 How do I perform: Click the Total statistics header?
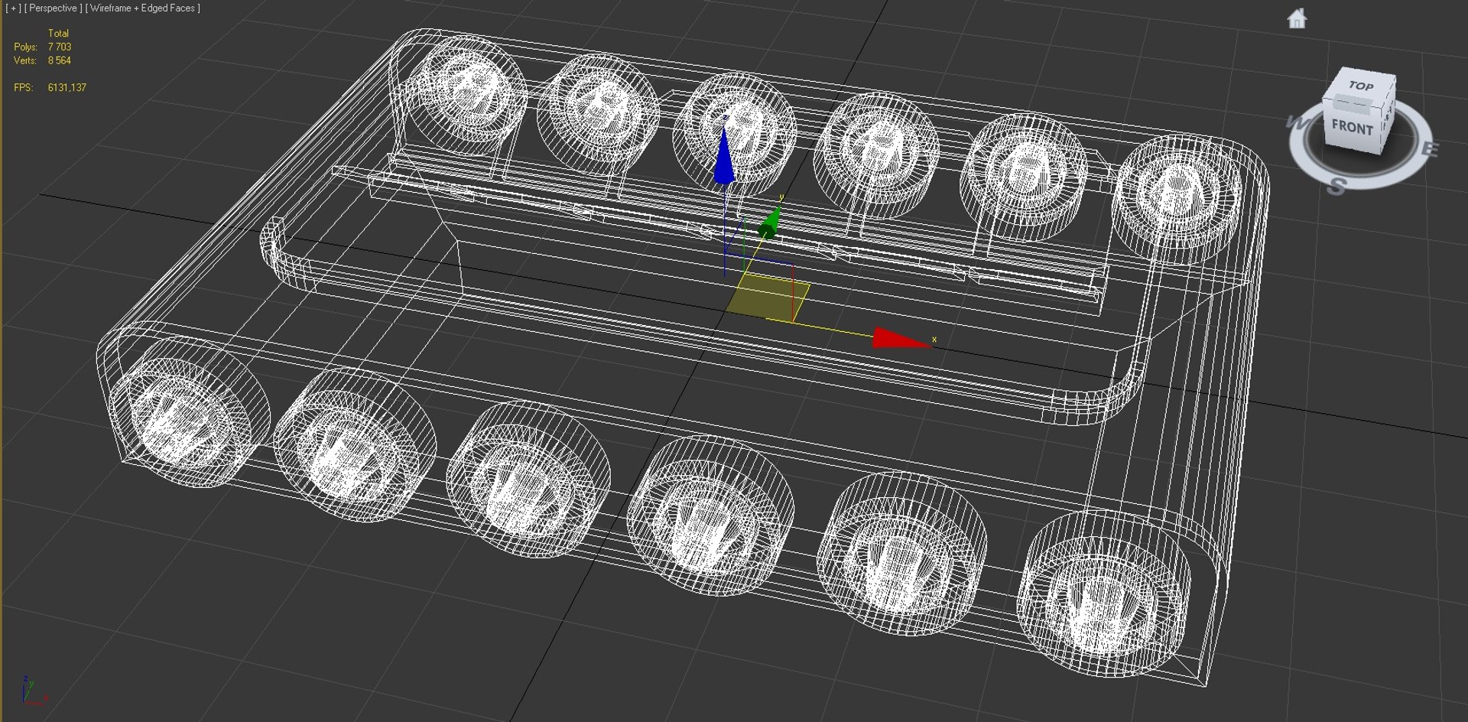point(58,34)
